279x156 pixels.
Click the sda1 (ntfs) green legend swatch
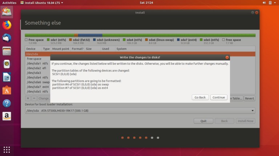(48, 40)
